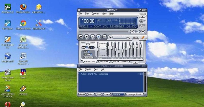Toggle the equalizer AUTO button
204x107 pixels.
click(86, 55)
